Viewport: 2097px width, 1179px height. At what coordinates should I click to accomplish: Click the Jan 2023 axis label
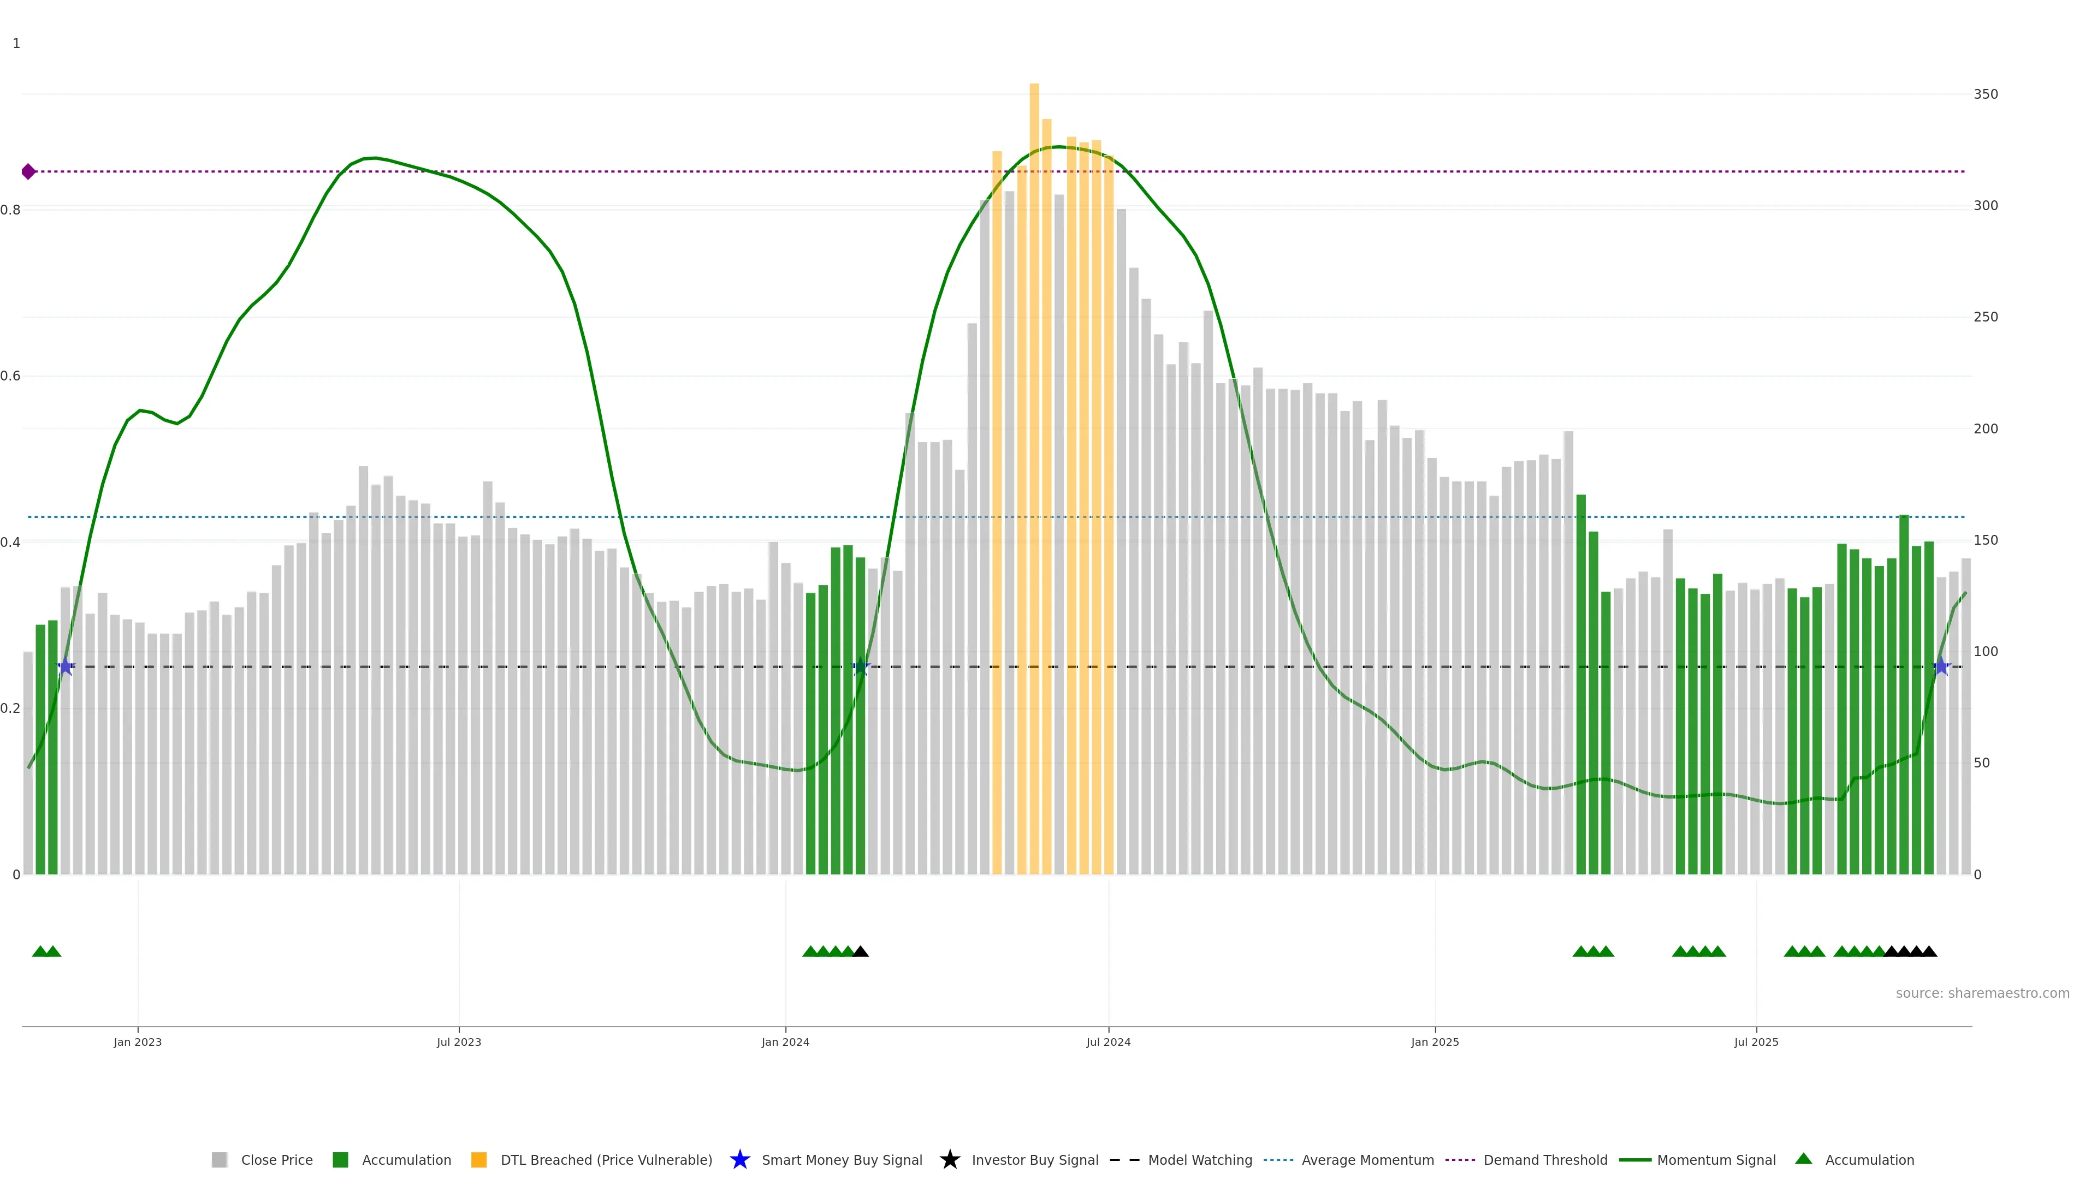click(138, 1043)
